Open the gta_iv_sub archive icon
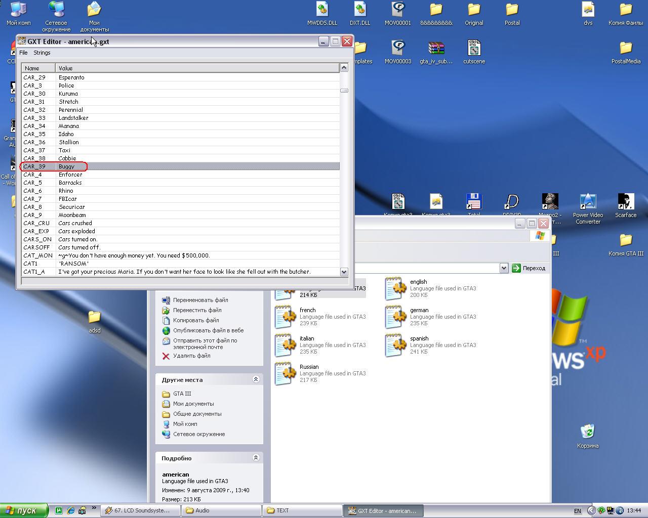This screenshot has height=518, width=648. (x=436, y=49)
